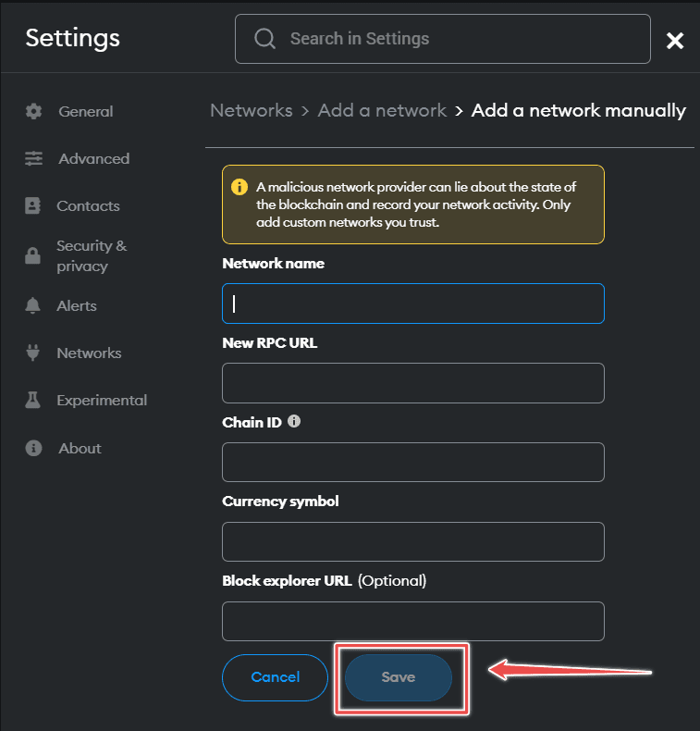Screen dimensions: 700x731
Task: Click the Experimental flask icon
Action: point(33,400)
